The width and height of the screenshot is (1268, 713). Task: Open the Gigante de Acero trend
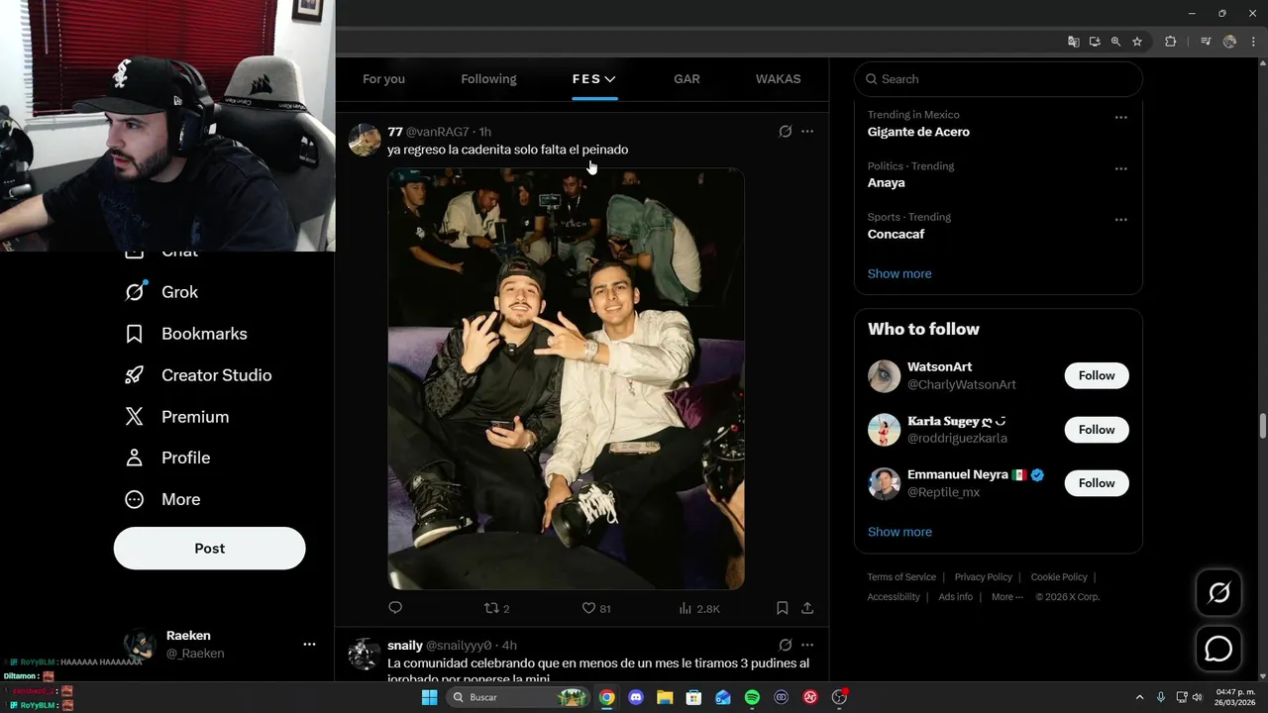pos(918,132)
